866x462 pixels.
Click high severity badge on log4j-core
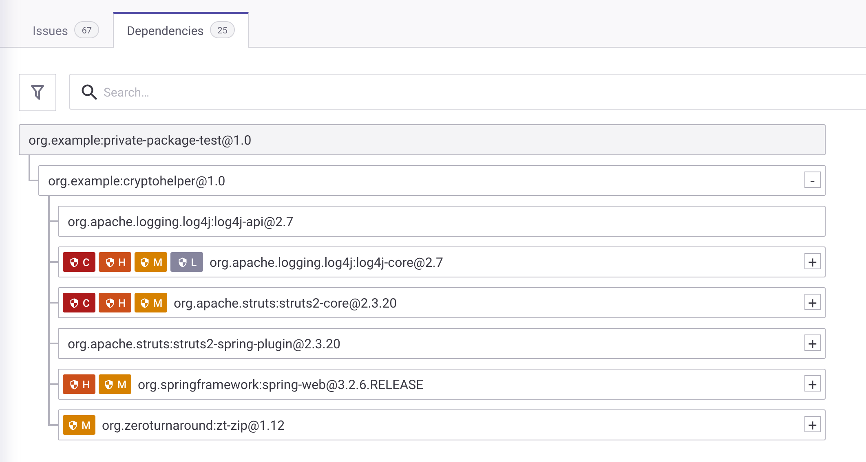tap(115, 262)
